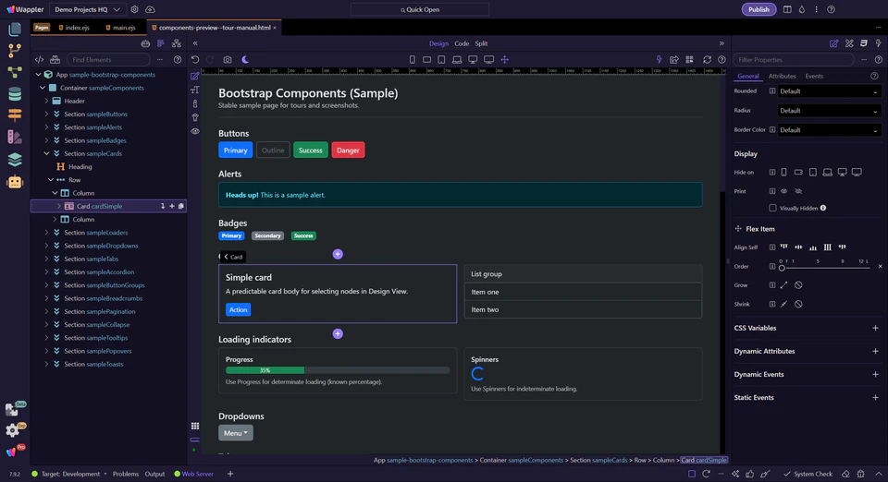Viewport: 888px width, 482px height.
Task: Open the Radius dropdown
Action: tap(829, 111)
